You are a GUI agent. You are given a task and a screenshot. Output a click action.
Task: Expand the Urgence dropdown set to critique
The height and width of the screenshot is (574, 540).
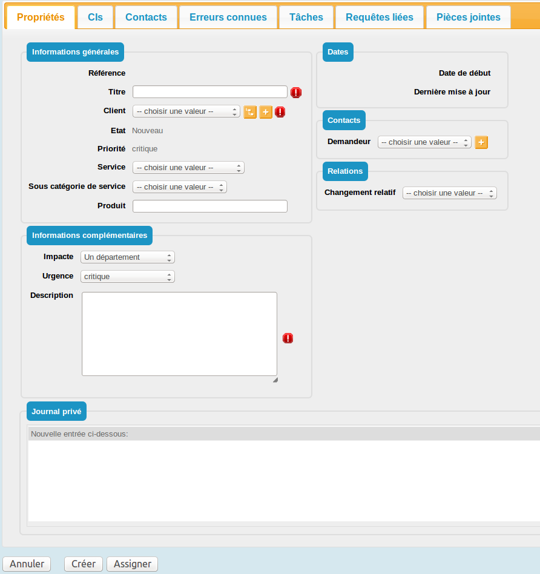pyautogui.click(x=127, y=277)
